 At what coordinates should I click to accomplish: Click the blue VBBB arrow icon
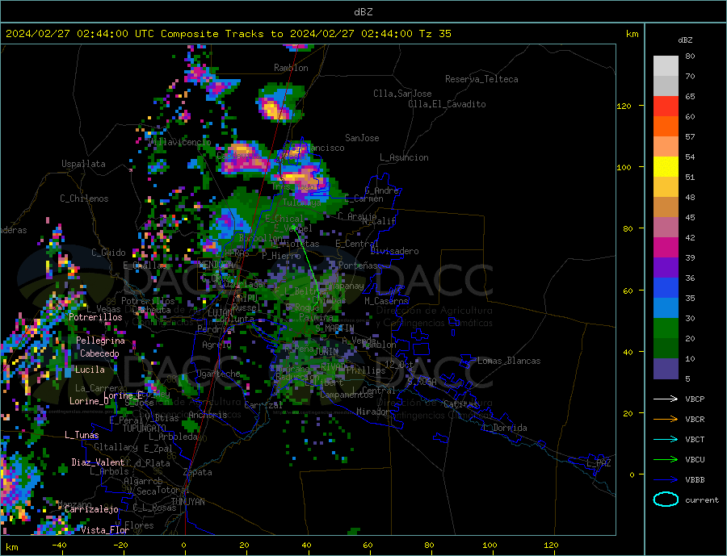(x=666, y=479)
